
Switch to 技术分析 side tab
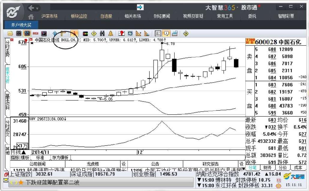coord(7,75)
